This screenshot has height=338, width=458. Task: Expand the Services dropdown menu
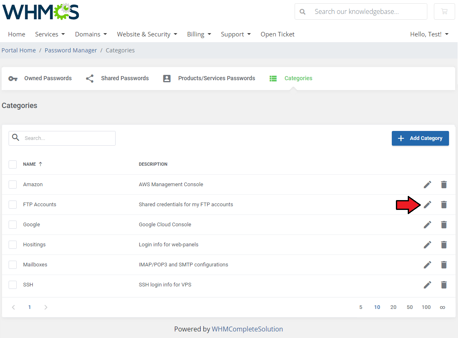[x=50, y=34]
